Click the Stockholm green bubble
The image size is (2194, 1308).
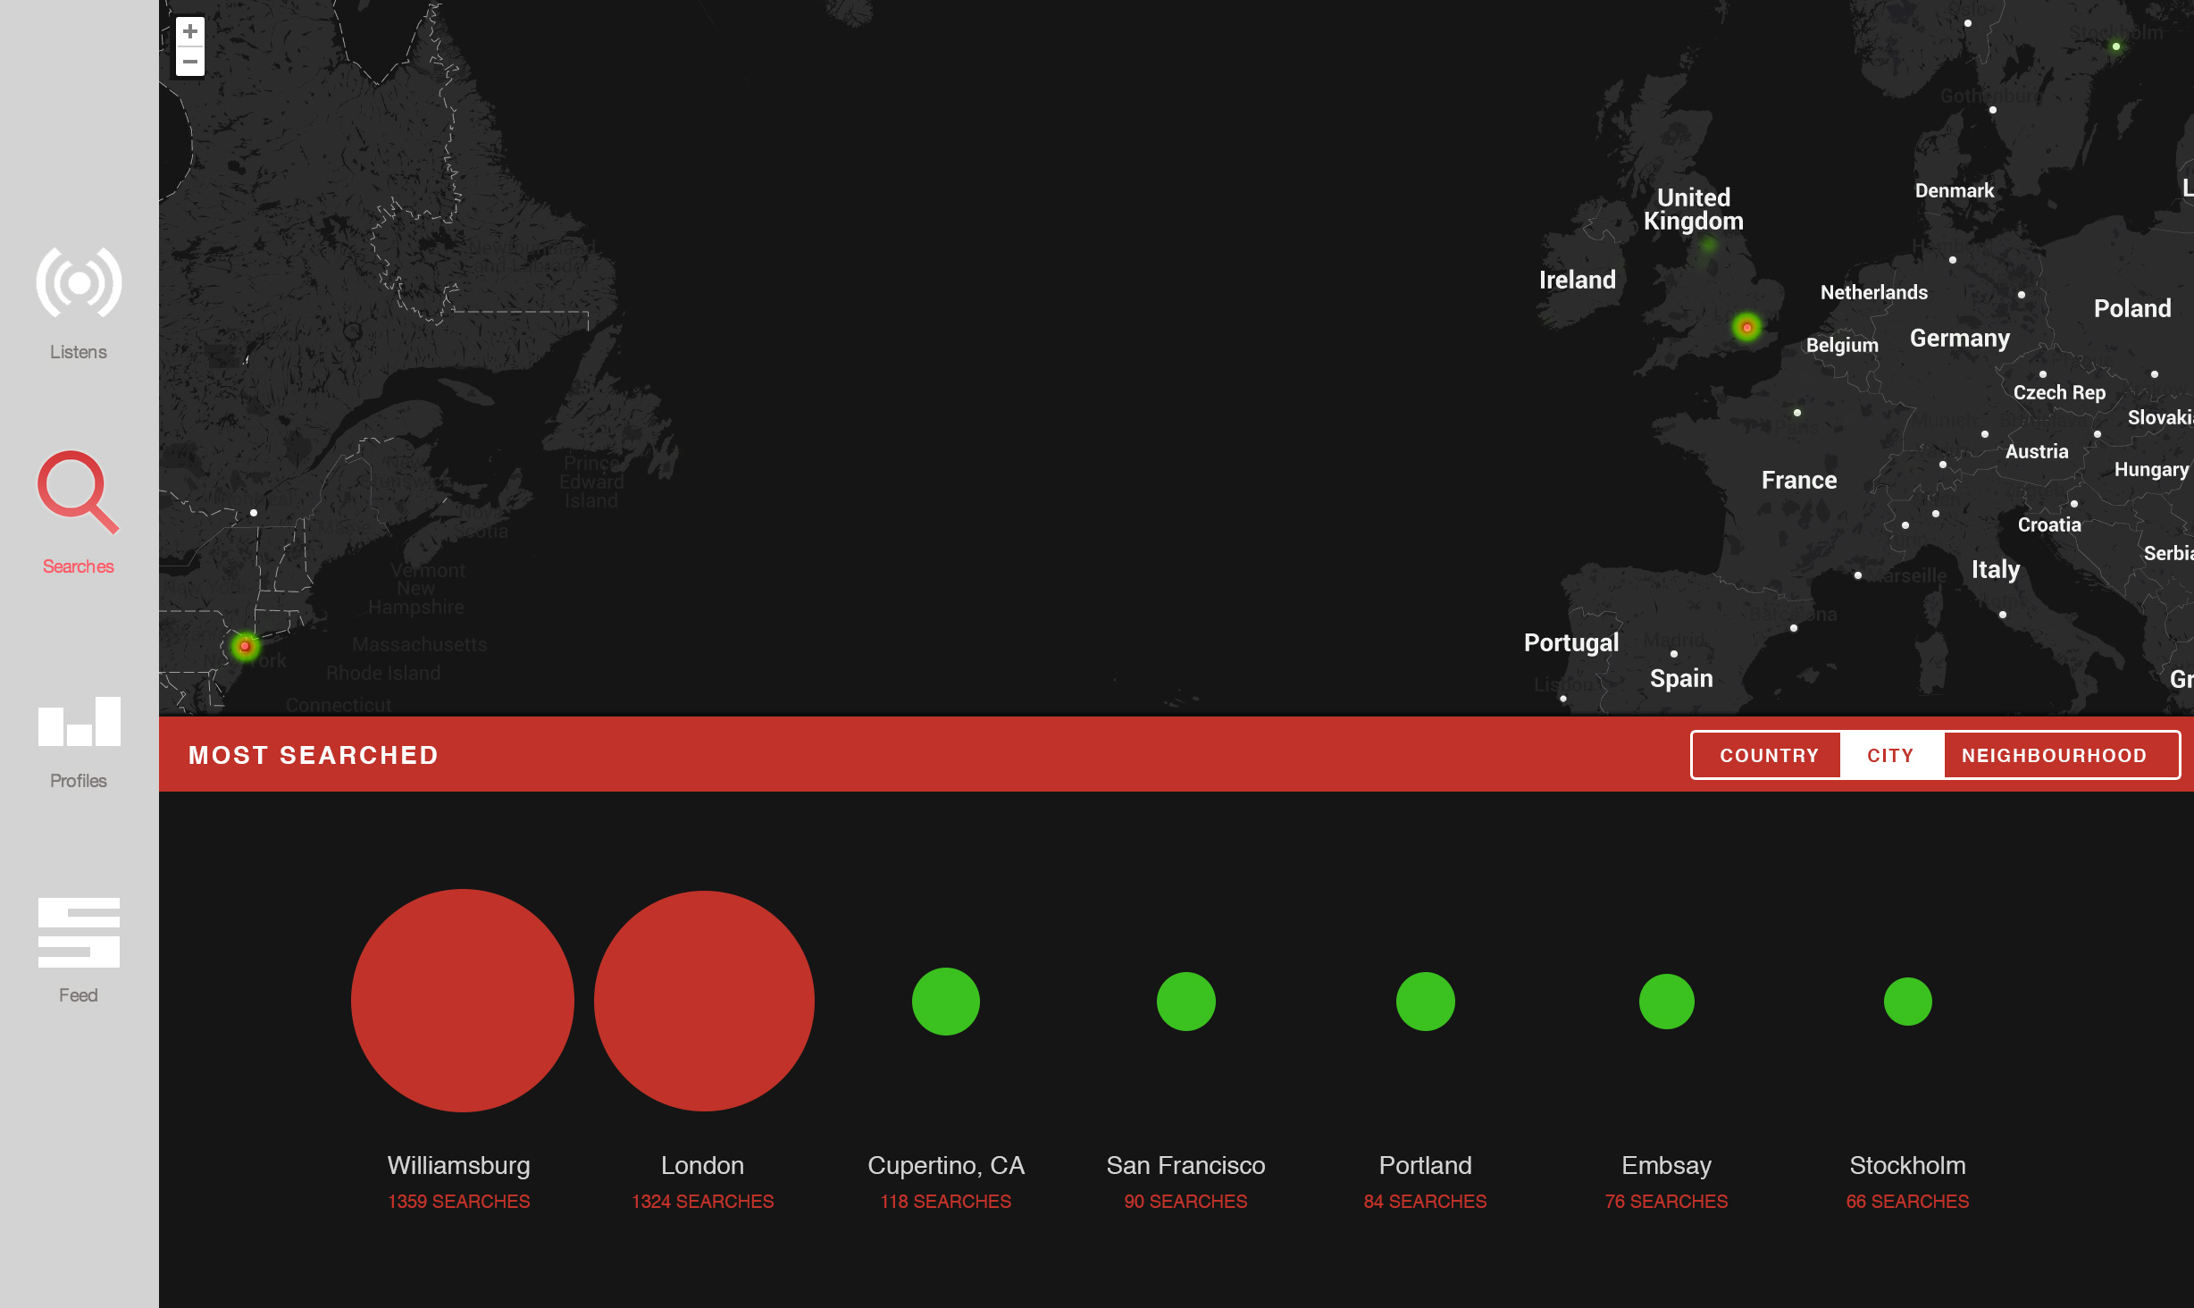(x=1908, y=1002)
